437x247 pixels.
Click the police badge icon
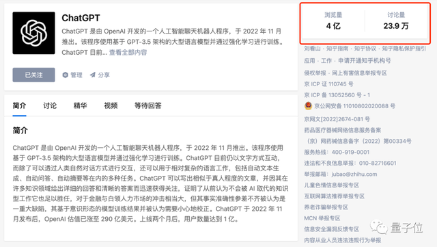point(308,105)
